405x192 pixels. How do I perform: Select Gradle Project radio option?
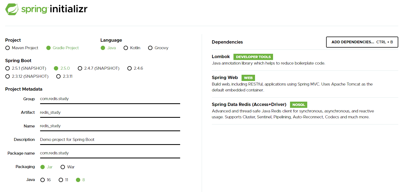click(x=62, y=48)
